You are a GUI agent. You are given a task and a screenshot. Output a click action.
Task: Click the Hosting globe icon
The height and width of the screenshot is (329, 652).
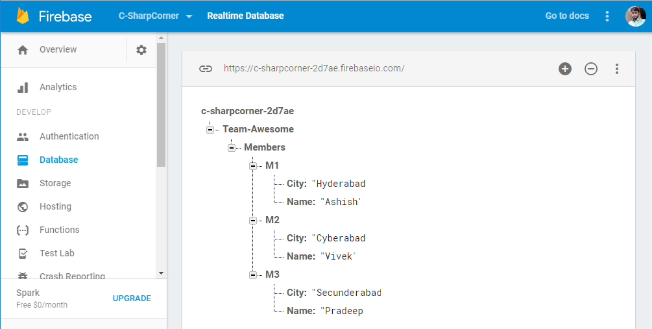coord(23,207)
